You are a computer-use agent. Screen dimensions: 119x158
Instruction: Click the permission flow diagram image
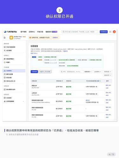click(x=67, y=61)
